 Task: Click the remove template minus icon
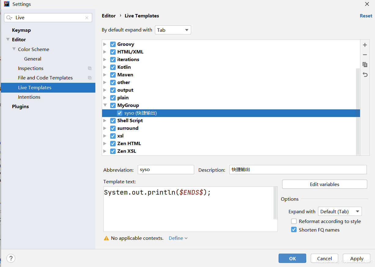pos(365,55)
